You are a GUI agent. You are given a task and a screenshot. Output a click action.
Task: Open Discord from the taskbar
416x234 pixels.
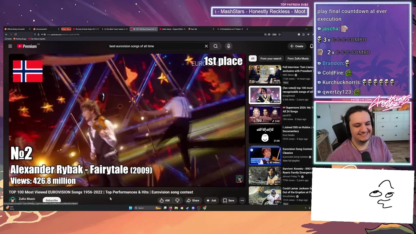(193, 208)
